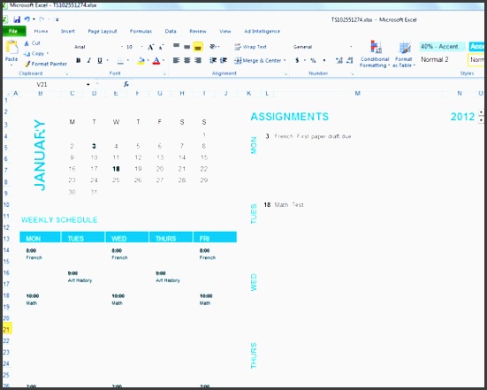Undo the last action
The image size is (487, 390).
[x=27, y=19]
